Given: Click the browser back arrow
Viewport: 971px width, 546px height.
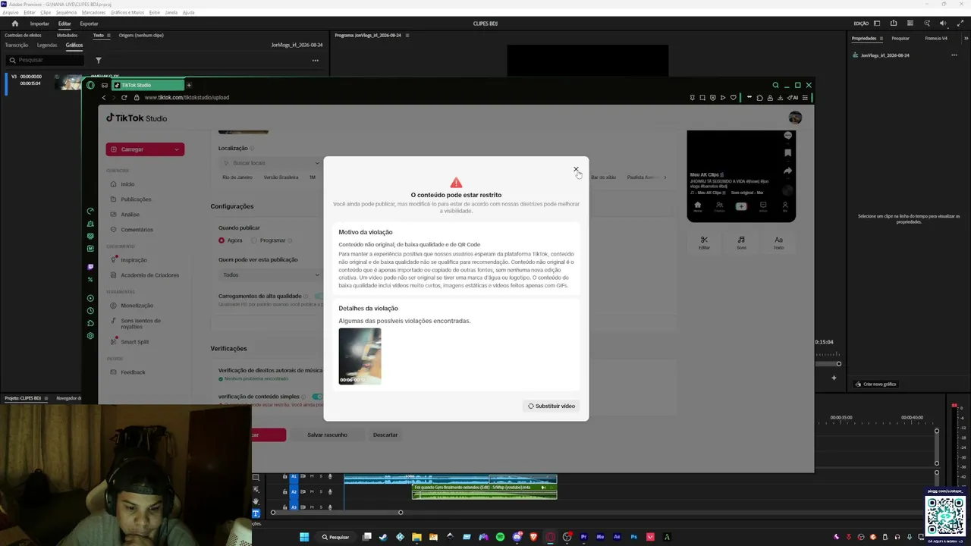Looking at the screenshot, I should pyautogui.click(x=104, y=97).
